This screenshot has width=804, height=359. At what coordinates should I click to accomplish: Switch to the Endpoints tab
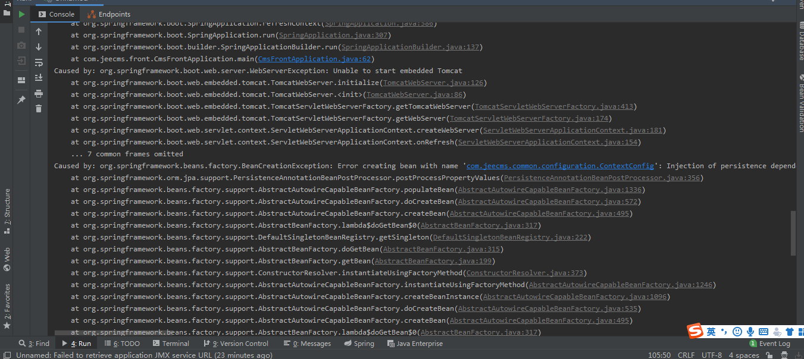click(x=109, y=14)
